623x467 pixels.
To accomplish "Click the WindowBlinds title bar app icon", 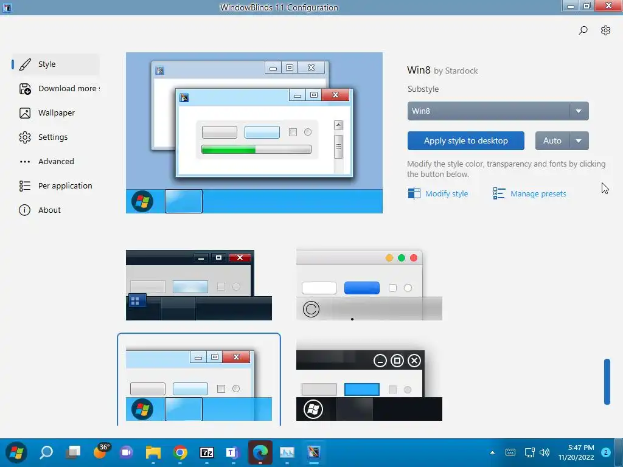I will (x=7, y=7).
